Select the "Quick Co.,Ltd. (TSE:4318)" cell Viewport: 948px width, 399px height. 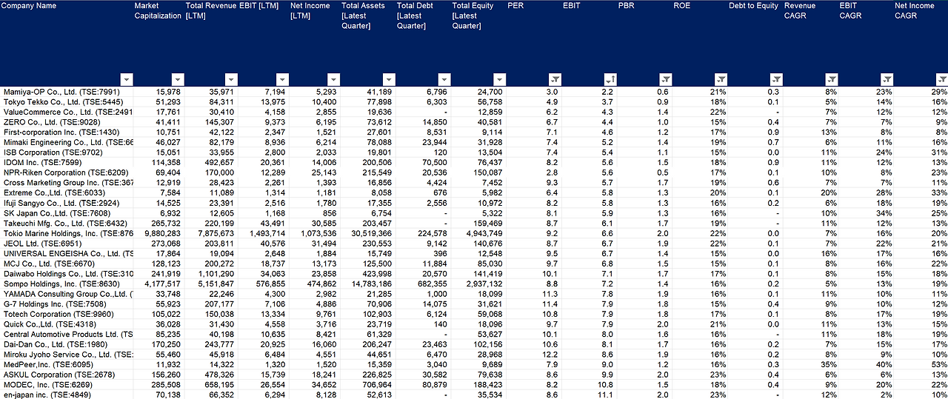(x=67, y=323)
